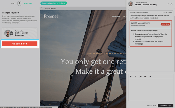
Task: Insert a numbered list in message
Action: pyautogui.click(x=140, y=76)
